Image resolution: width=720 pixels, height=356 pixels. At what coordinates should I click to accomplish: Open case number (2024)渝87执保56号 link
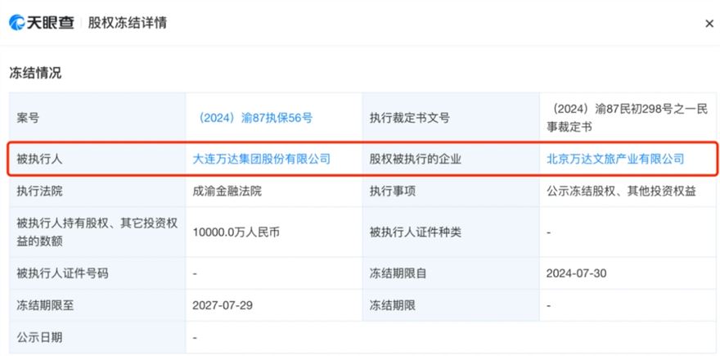(x=253, y=118)
